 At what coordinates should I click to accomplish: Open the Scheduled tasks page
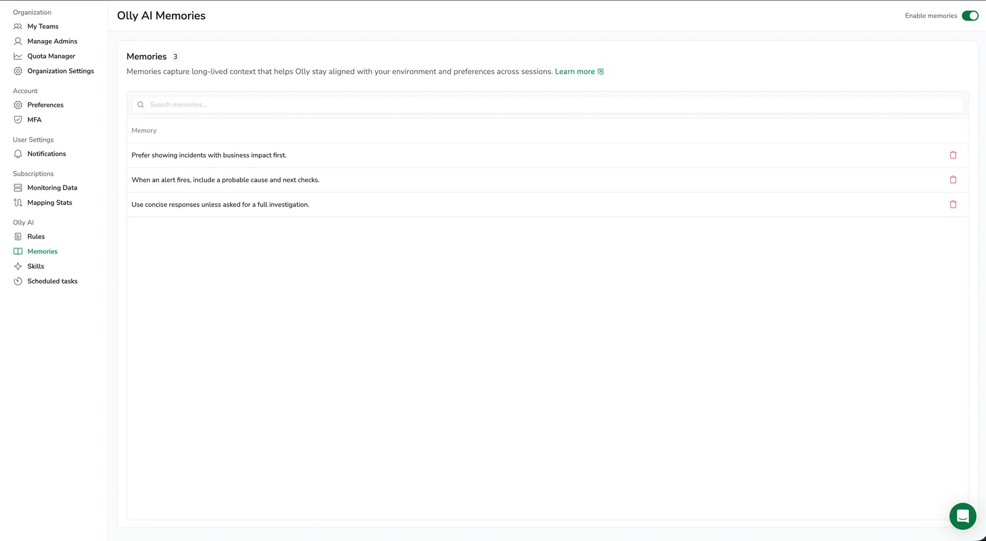[x=52, y=281]
